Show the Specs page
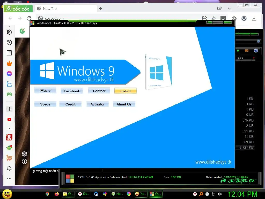This screenshot has height=199, width=265. click(x=45, y=104)
